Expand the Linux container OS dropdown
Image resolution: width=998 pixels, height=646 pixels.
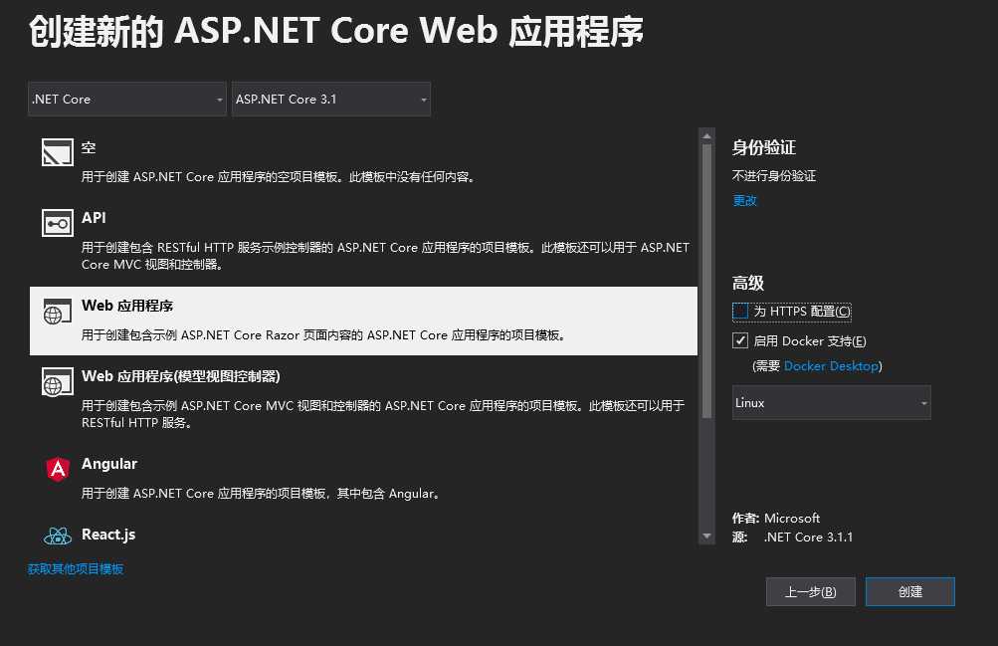click(831, 403)
